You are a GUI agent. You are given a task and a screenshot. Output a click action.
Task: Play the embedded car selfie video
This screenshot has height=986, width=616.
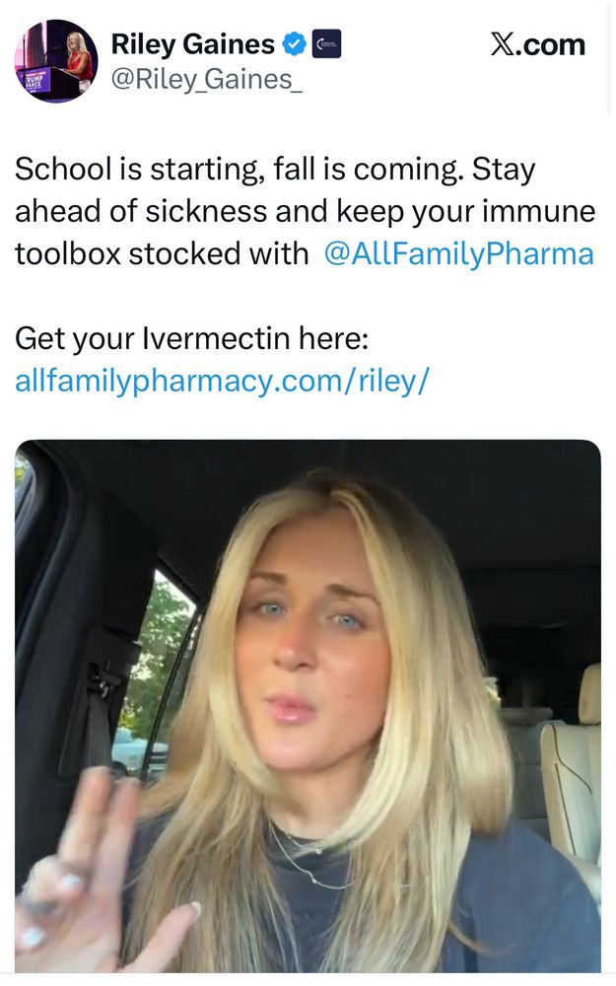308,706
